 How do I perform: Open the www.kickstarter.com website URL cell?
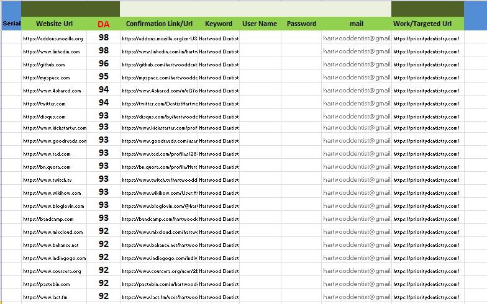coord(55,128)
